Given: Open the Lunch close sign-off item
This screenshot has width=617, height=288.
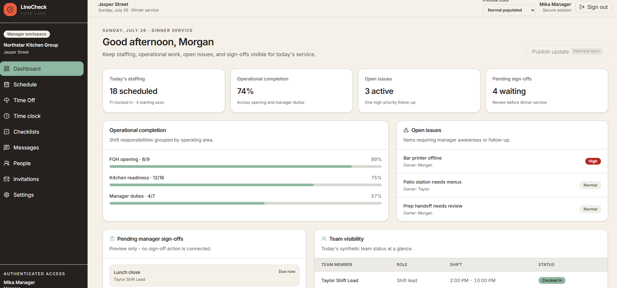Looking at the screenshot, I should point(204,276).
